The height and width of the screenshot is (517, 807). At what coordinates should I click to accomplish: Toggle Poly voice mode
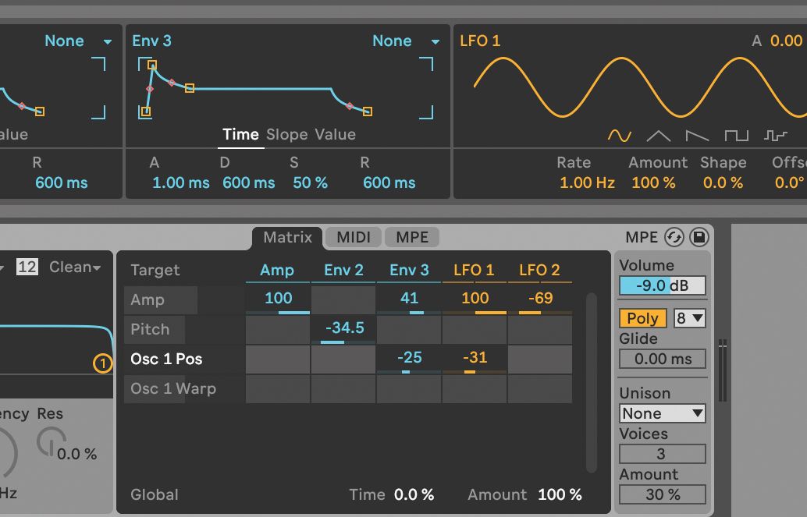[x=642, y=318]
